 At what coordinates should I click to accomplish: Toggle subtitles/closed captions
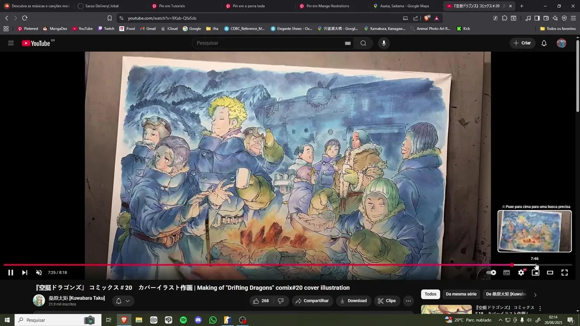click(507, 273)
